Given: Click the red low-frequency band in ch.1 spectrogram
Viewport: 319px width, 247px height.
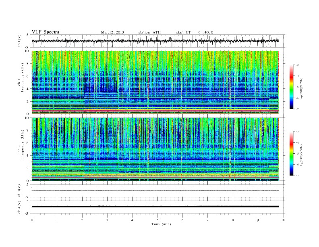Looking at the screenshot, I should (x=155, y=111).
